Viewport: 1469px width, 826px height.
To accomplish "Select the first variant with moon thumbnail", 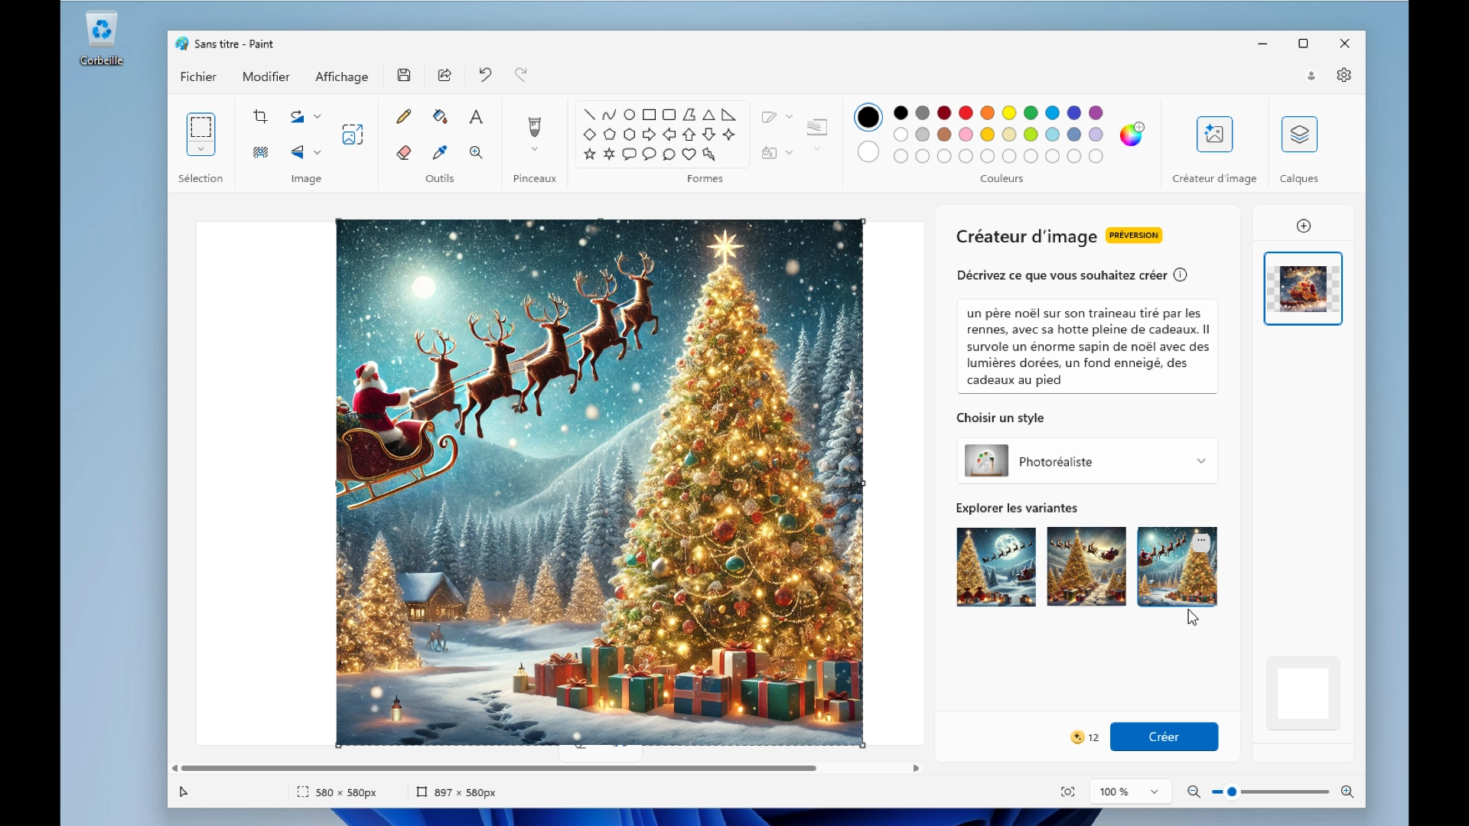I will tap(996, 567).
